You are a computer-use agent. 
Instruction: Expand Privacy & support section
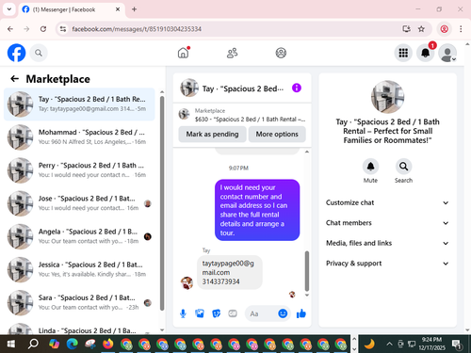coord(387,264)
